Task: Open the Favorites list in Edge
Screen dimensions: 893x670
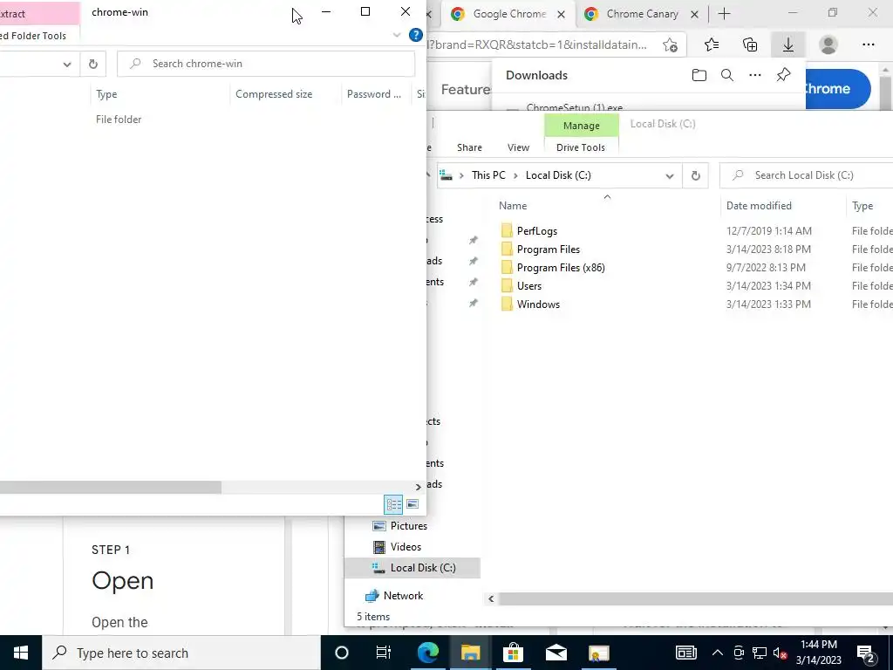Action: (712, 44)
